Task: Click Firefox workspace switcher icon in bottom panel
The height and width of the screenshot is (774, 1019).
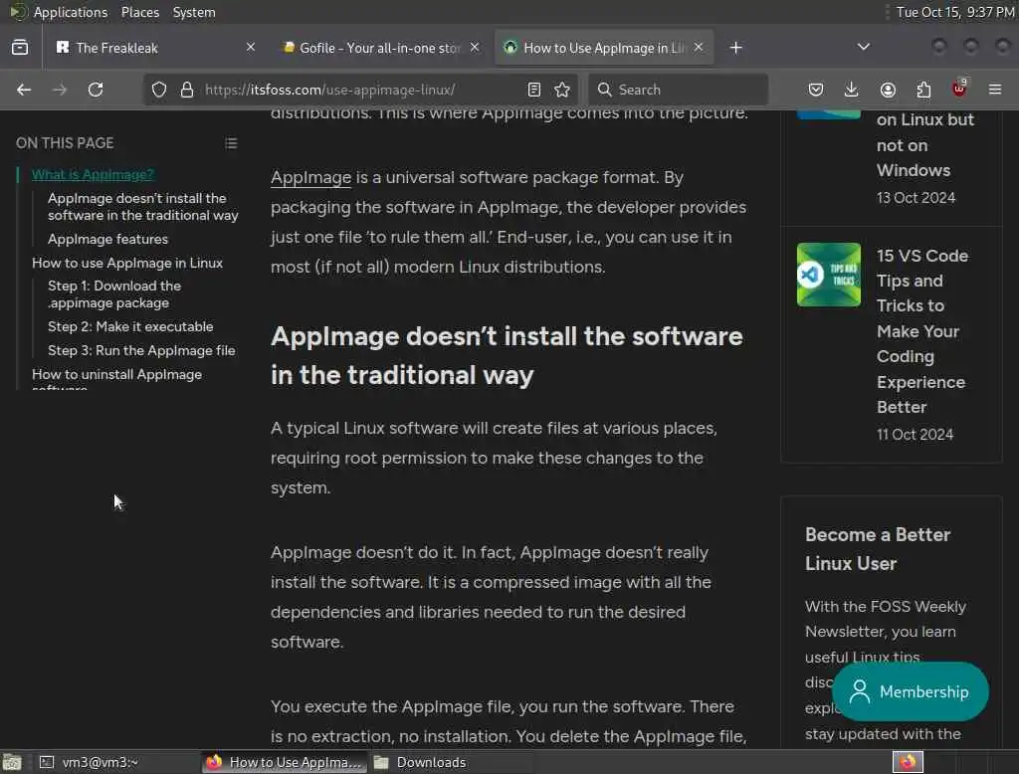Action: tap(908, 762)
